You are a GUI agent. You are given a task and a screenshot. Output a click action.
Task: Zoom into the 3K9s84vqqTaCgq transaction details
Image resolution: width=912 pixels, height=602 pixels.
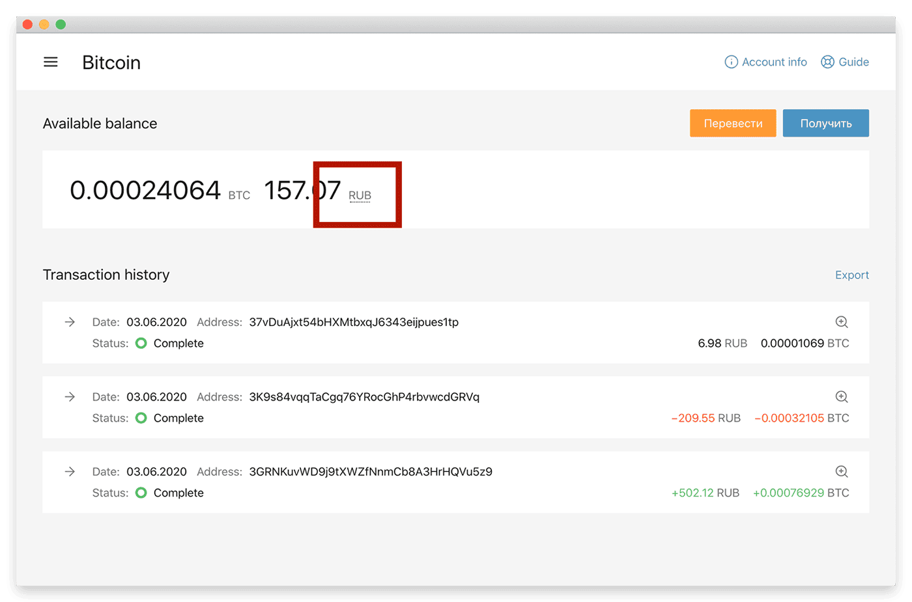[x=842, y=396]
